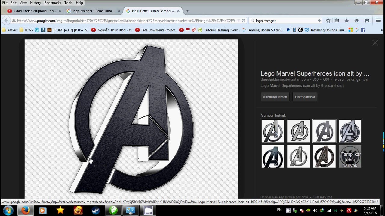Open a new tab with the plus button
The height and width of the screenshot is (216, 385).
[188, 11]
